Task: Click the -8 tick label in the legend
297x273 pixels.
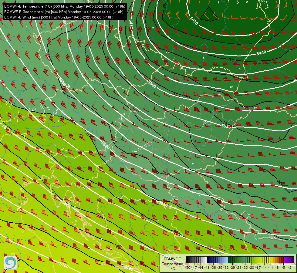Action: (x=277, y=268)
